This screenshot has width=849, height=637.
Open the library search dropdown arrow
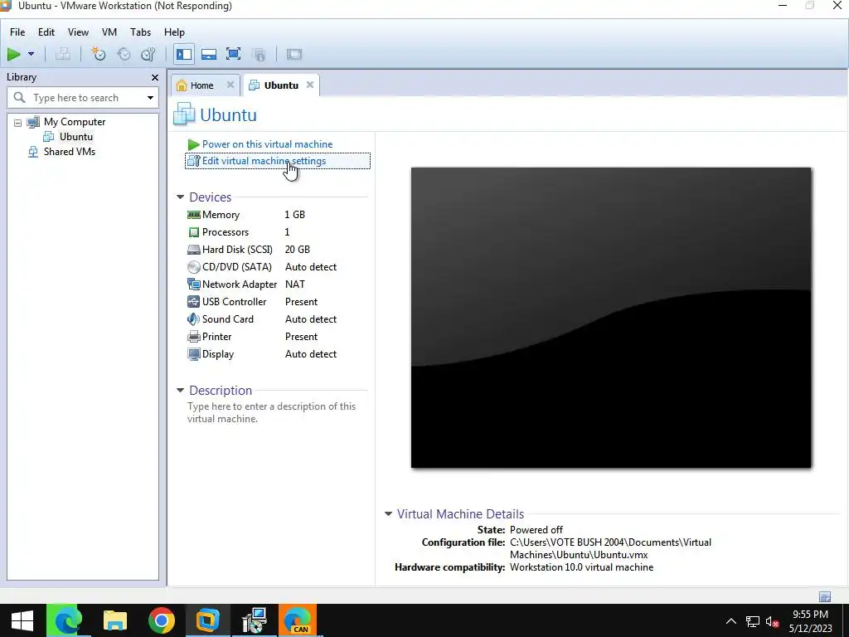[x=150, y=98]
